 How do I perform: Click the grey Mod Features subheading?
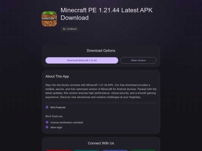tap(54, 116)
